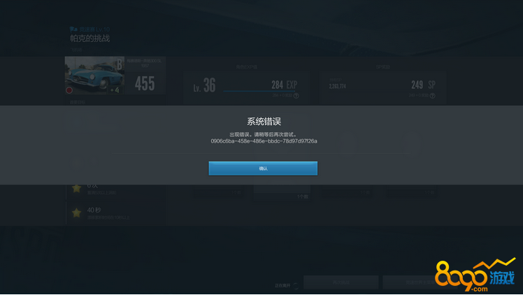The height and width of the screenshot is (295, 523).
Task: Click the 8090 游戏 watermark logo
Action: click(x=475, y=275)
